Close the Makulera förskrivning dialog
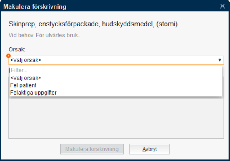Image resolution: width=230 pixels, height=161 pixels. 222,6
